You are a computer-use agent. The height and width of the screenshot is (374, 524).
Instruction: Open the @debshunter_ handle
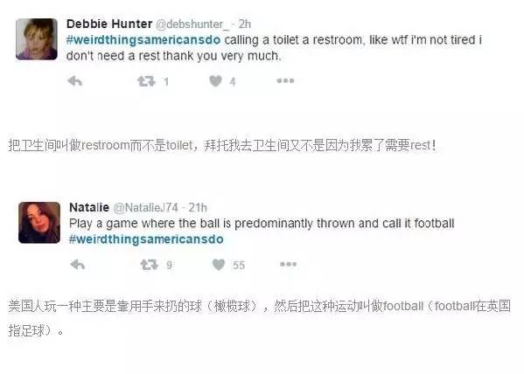(192, 24)
